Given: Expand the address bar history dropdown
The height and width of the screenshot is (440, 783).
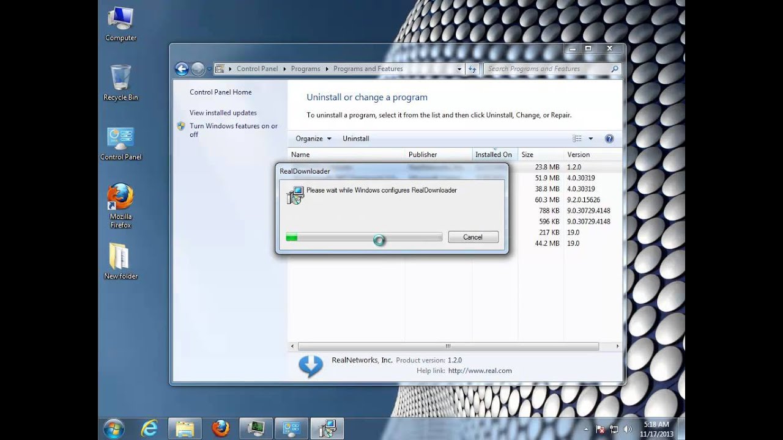Looking at the screenshot, I should coord(459,69).
